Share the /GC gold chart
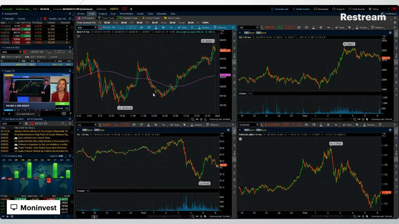This screenshot has height=224, width=399. click(x=299, y=27)
